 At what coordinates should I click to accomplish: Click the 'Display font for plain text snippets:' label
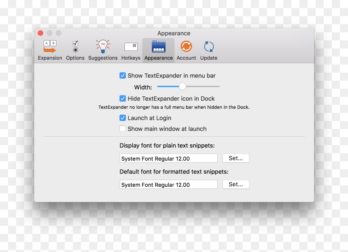167,146
